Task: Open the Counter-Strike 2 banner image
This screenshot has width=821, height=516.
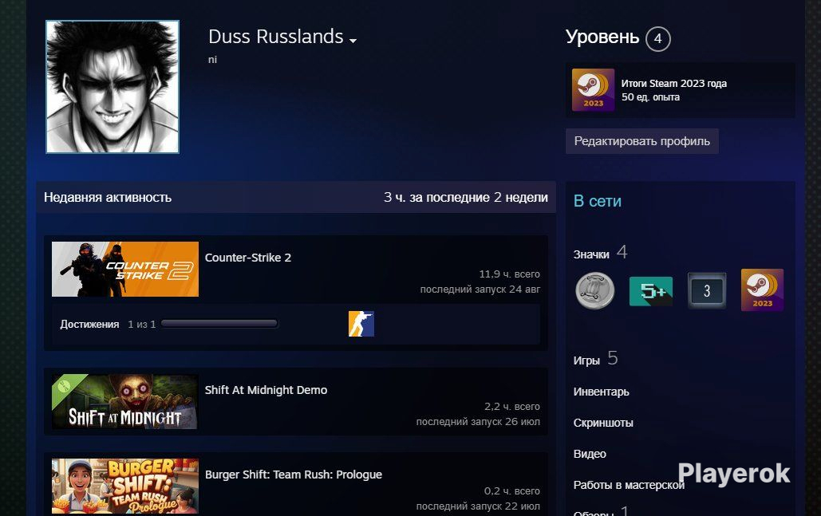Action: click(125, 269)
